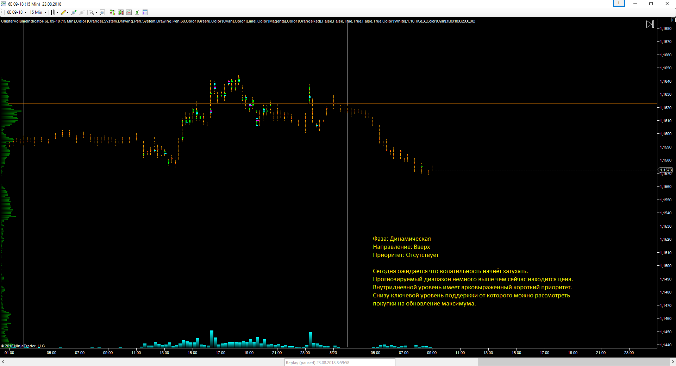The image size is (676, 366).
Task: Click the scrollbar left arrow
Action: tap(3, 362)
